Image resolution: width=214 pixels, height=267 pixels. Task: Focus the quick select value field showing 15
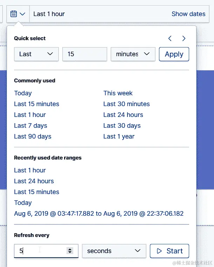85,54
